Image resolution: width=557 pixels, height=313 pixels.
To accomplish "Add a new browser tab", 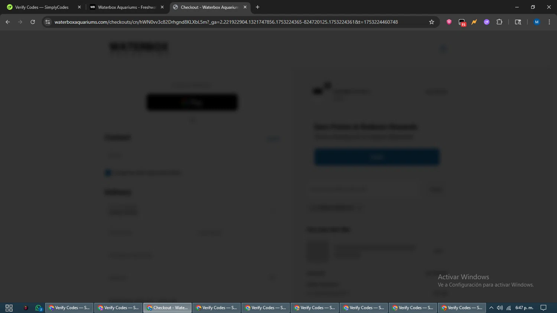I will [x=257, y=7].
